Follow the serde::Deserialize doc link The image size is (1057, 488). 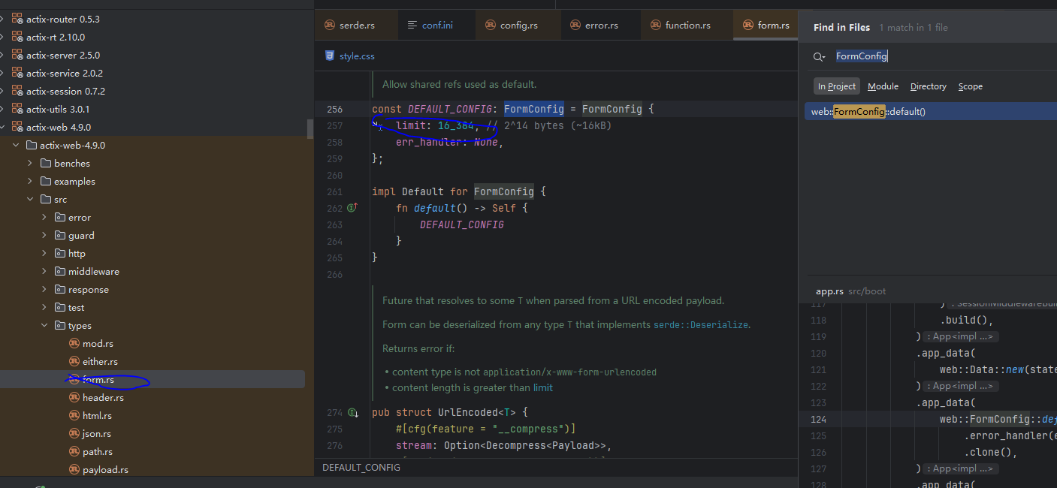[699, 325]
